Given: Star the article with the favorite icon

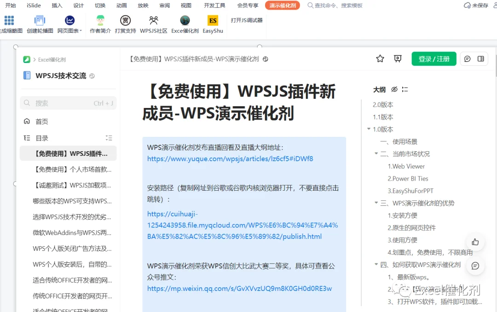Looking at the screenshot, I should pyautogui.click(x=380, y=59).
